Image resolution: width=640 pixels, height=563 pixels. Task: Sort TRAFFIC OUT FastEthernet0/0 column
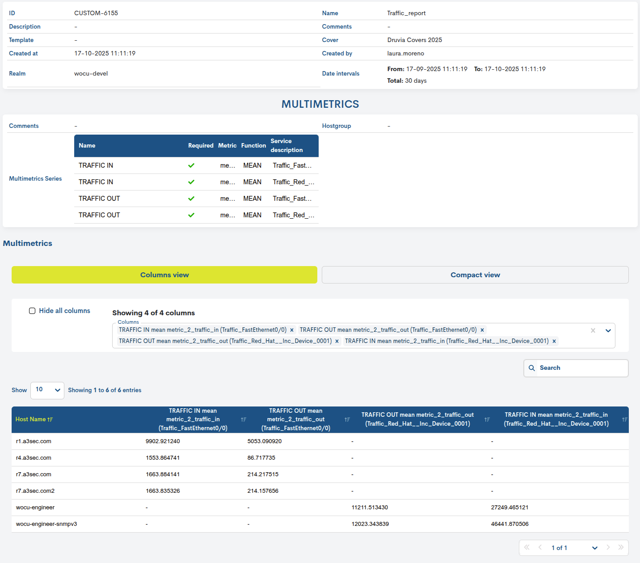click(347, 419)
